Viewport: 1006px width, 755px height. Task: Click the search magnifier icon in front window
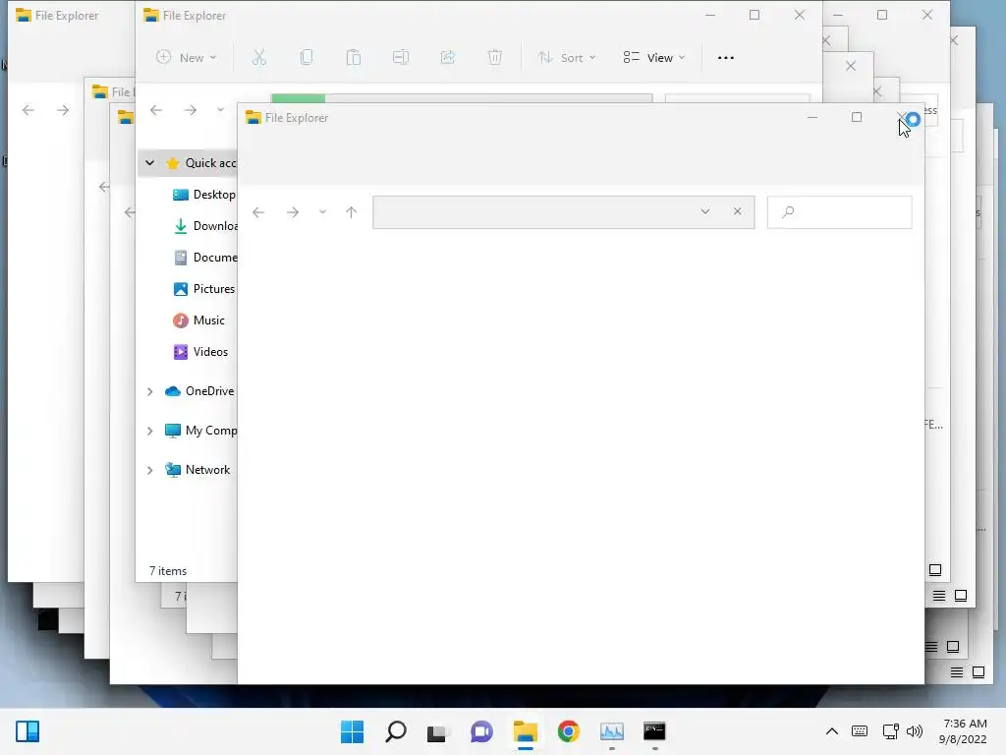coord(789,212)
